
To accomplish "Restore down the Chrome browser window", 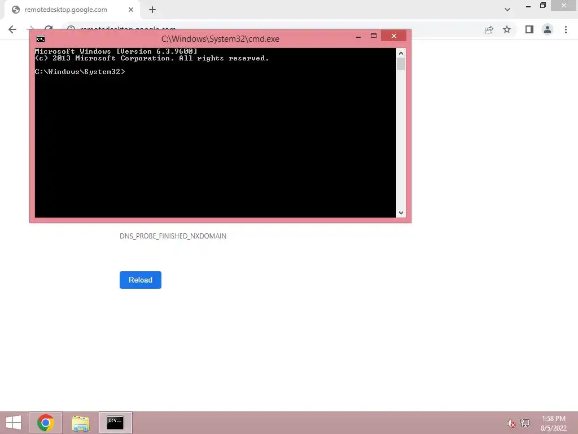I will 543,5.
